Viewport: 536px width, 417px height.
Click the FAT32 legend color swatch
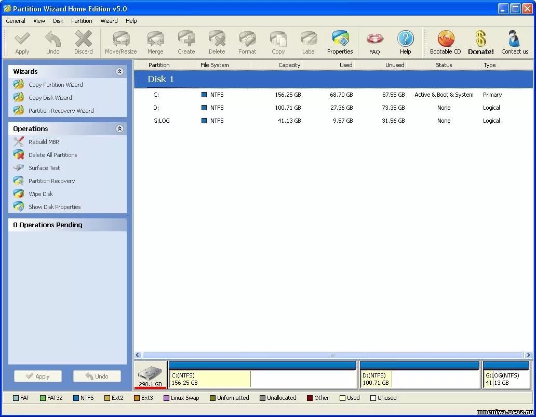tap(43, 398)
